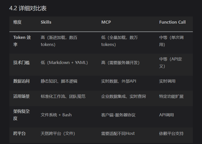Click the "维度" column header

(18, 22)
